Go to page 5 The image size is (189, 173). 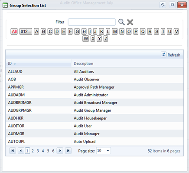(x=48, y=151)
